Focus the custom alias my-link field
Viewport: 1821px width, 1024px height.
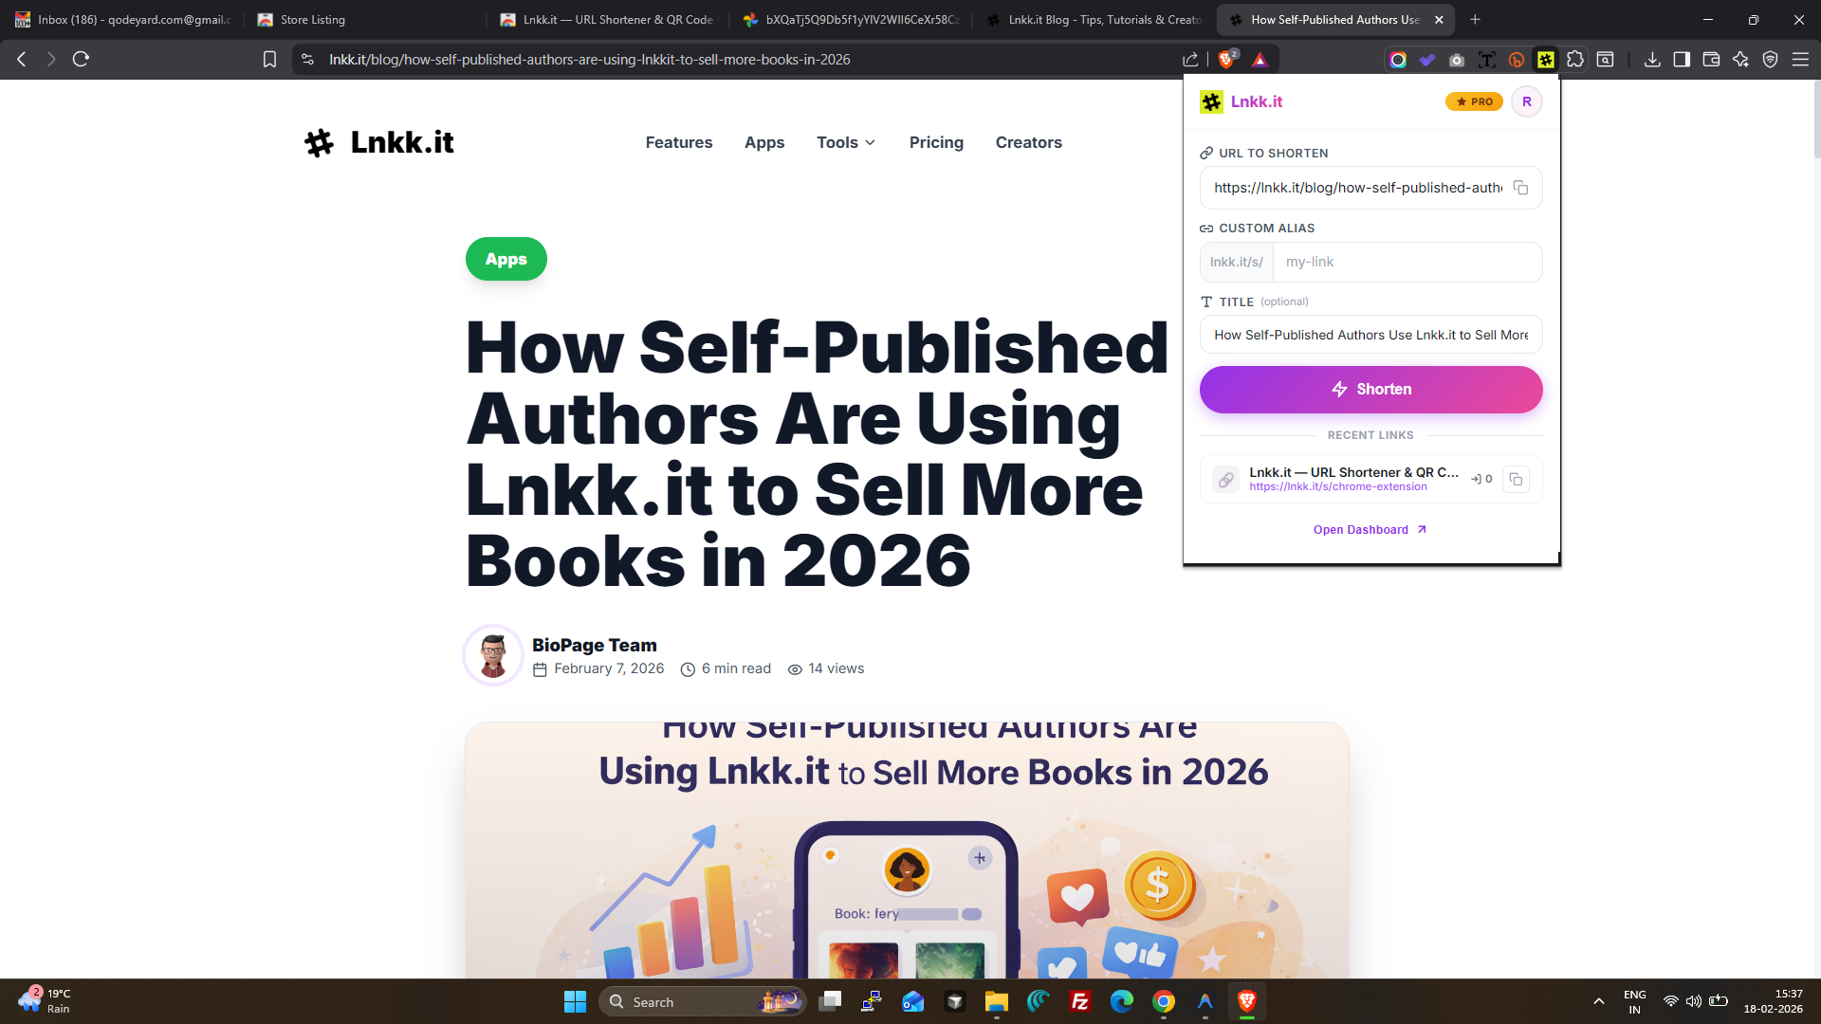pyautogui.click(x=1407, y=263)
